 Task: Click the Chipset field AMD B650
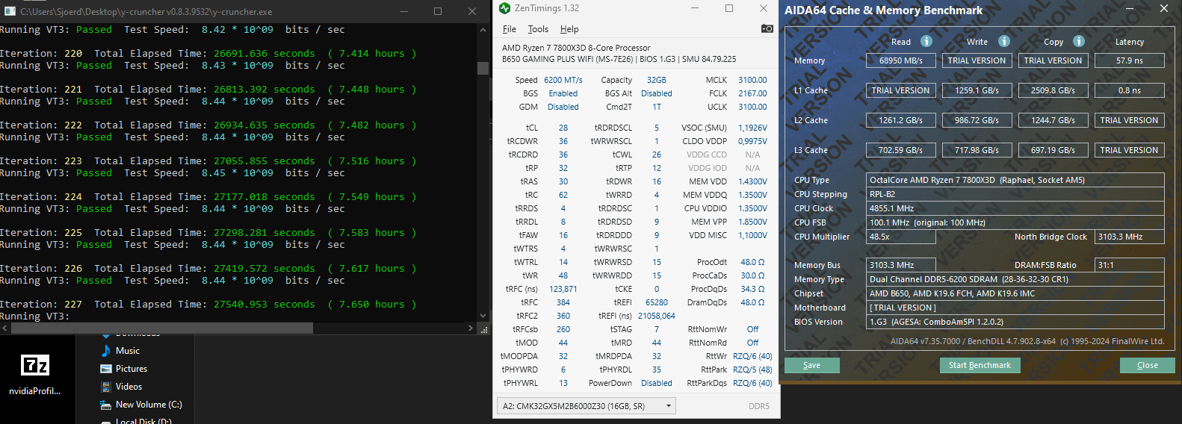pyautogui.click(x=1015, y=293)
